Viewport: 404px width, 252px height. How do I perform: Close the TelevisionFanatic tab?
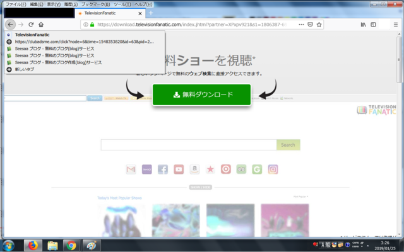click(x=140, y=13)
